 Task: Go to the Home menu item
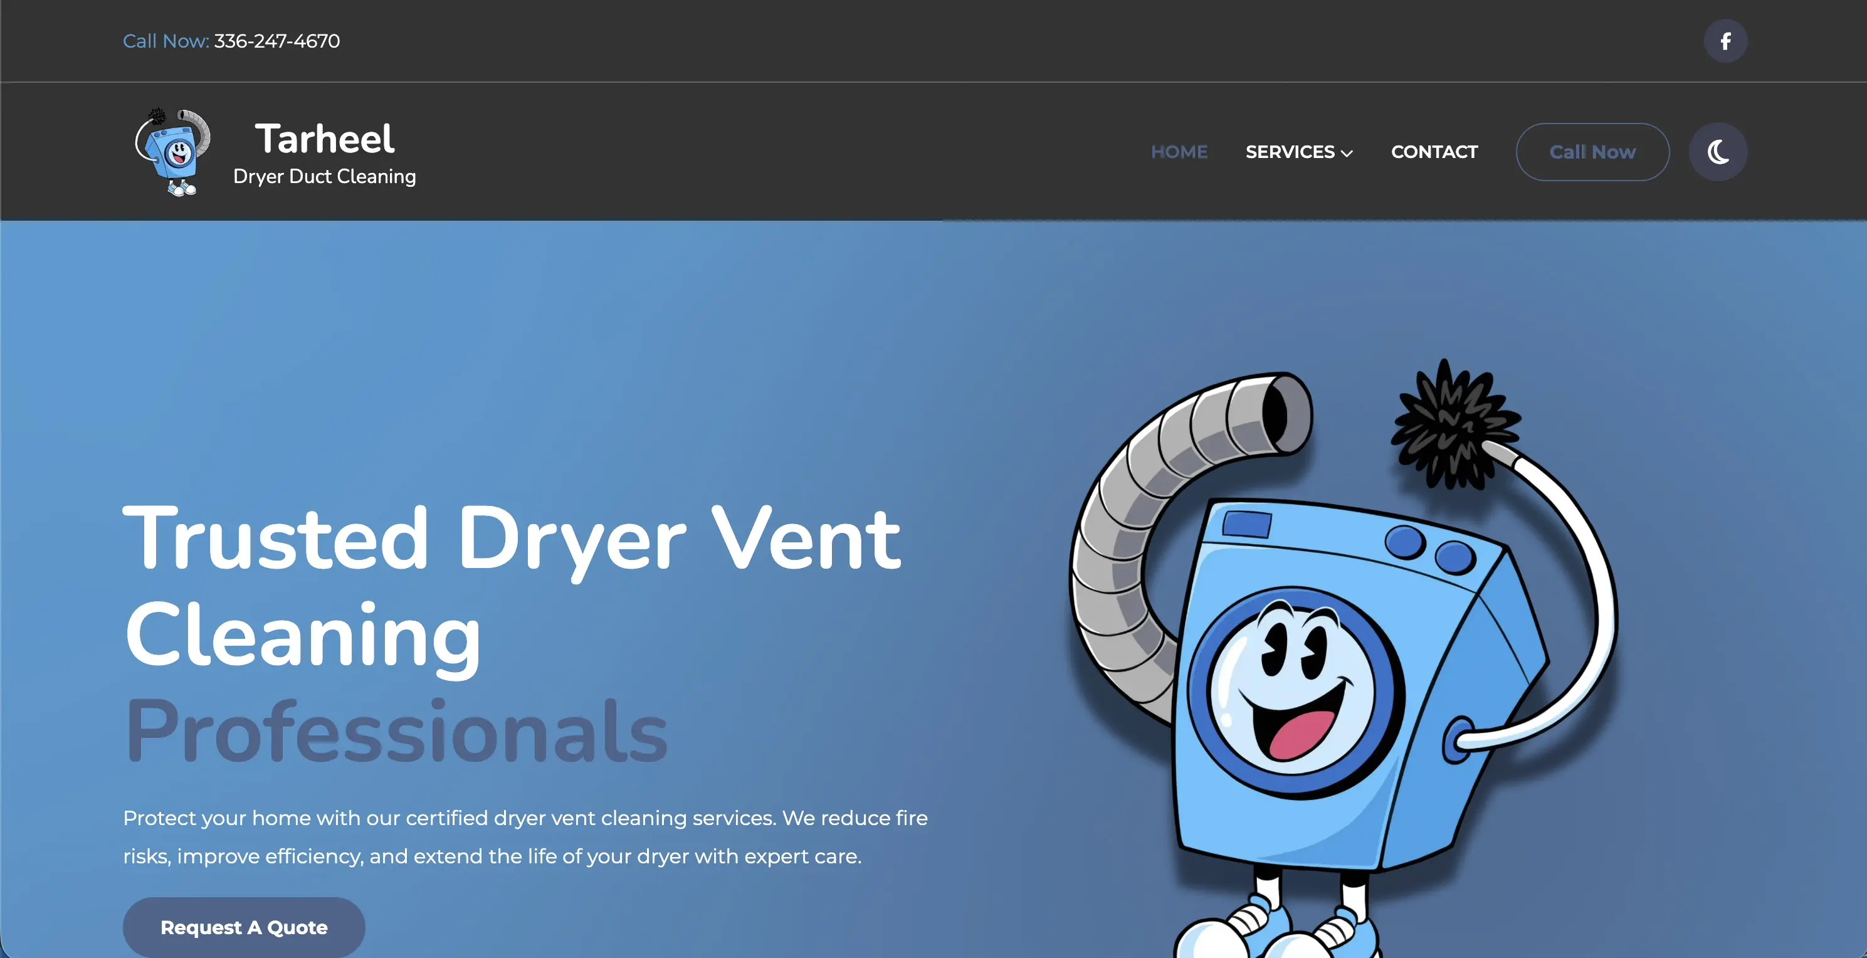(1179, 152)
